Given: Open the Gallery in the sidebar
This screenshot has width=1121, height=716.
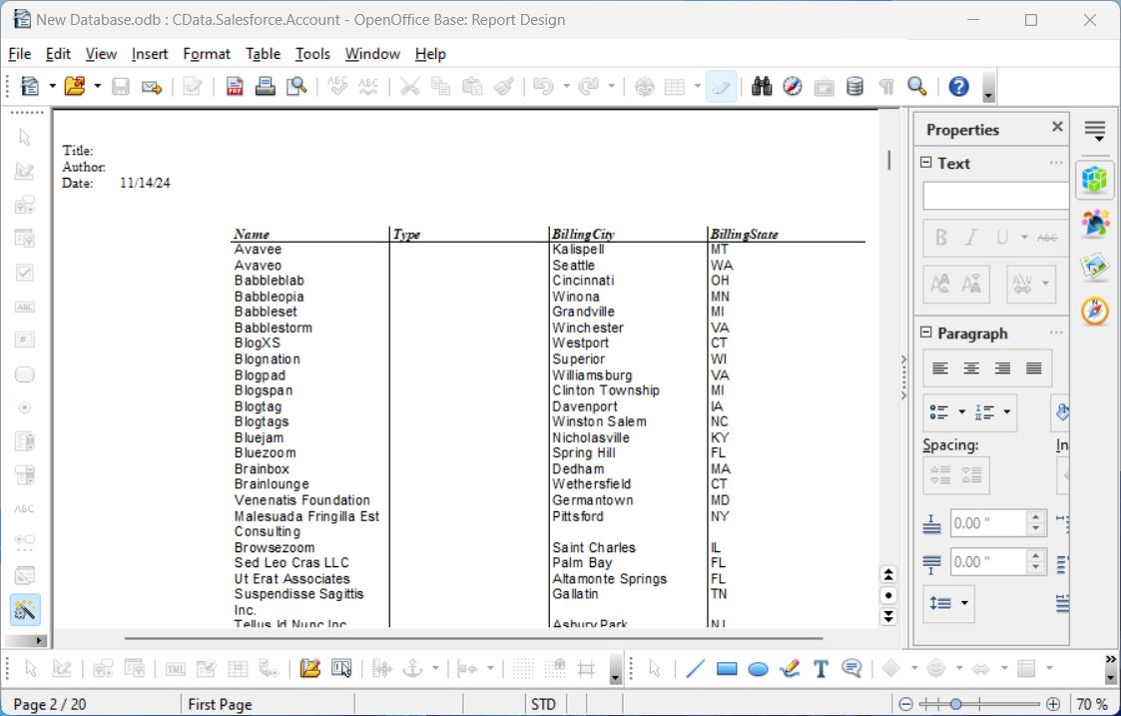Looking at the screenshot, I should 1095,268.
